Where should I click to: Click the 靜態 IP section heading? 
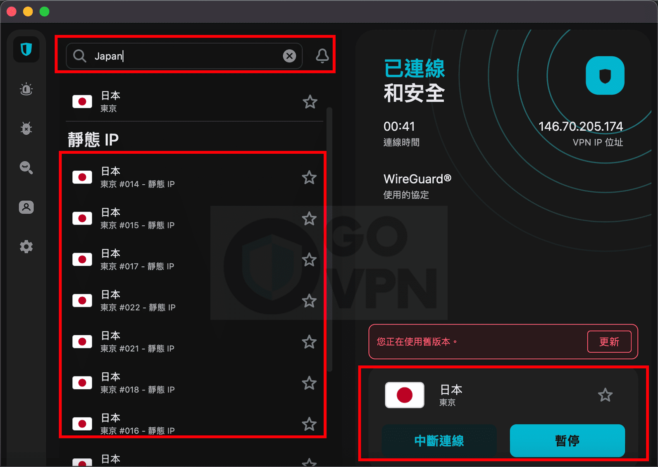tap(93, 140)
